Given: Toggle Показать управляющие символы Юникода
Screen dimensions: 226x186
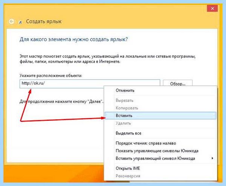Looking at the screenshot, I should 160,151.
